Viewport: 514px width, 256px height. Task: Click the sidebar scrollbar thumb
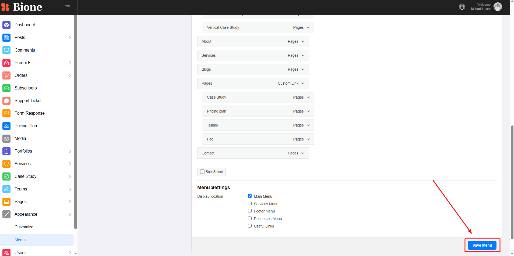(76, 122)
